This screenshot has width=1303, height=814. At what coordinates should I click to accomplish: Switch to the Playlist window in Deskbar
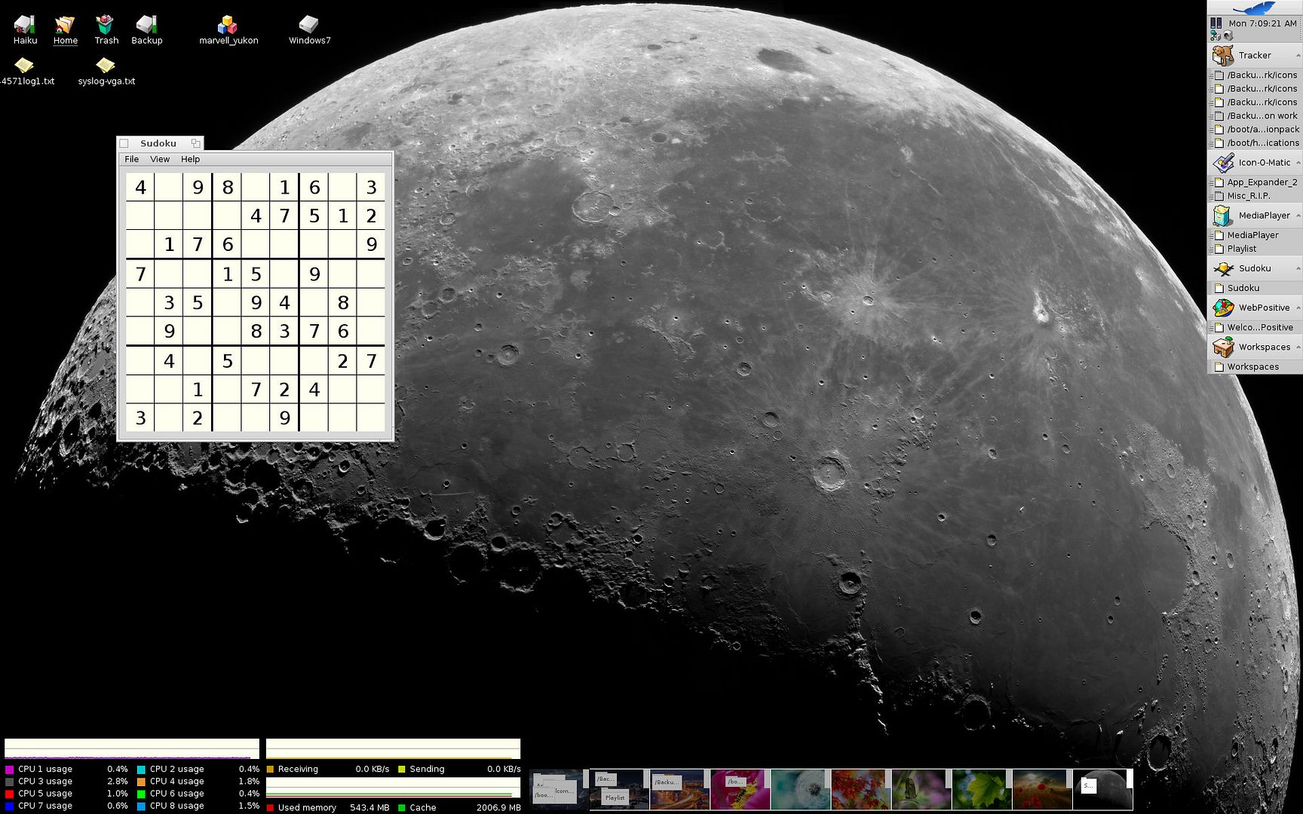coord(1241,249)
